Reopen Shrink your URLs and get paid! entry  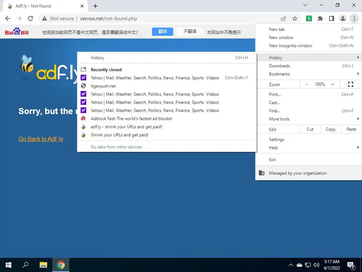click(x=167, y=135)
